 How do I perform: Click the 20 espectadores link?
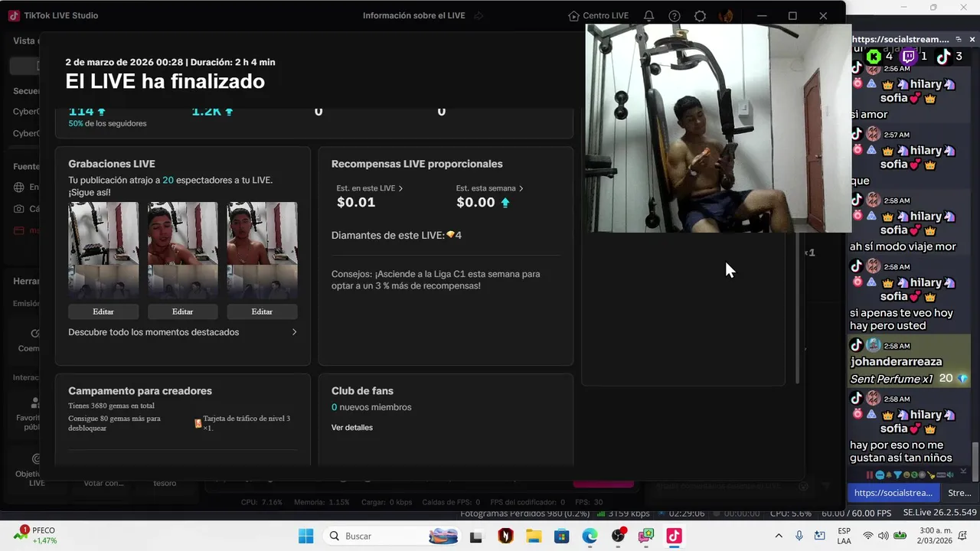click(168, 180)
